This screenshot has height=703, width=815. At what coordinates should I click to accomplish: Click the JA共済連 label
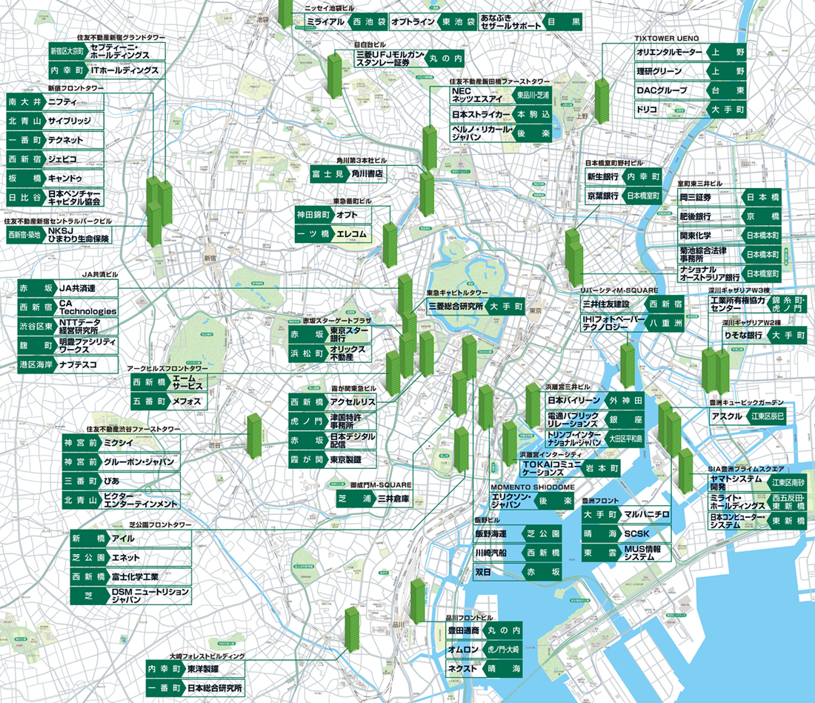click(x=78, y=288)
